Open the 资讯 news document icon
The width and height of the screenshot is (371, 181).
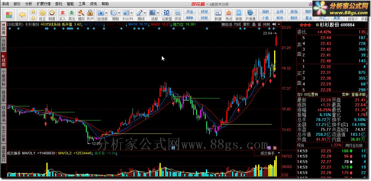[x=178, y=12]
